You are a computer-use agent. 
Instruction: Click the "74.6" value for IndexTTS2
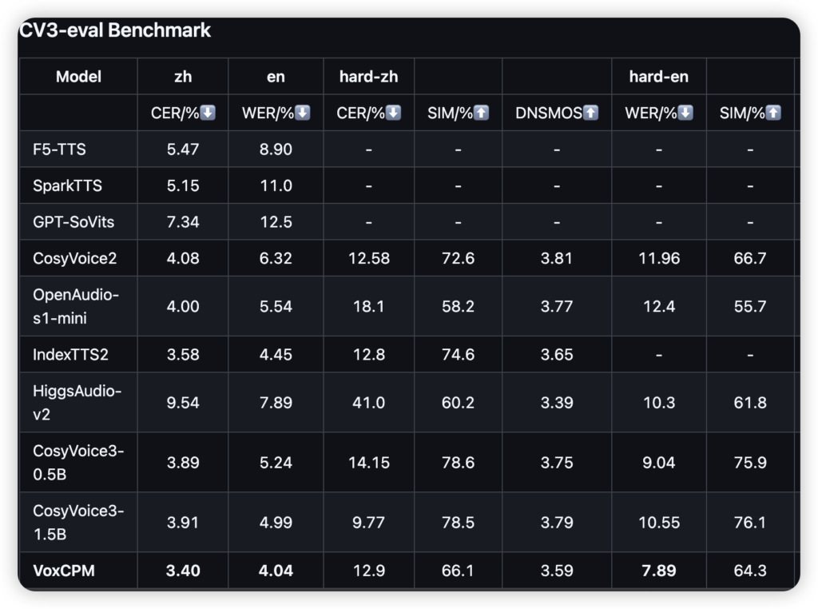click(x=458, y=355)
